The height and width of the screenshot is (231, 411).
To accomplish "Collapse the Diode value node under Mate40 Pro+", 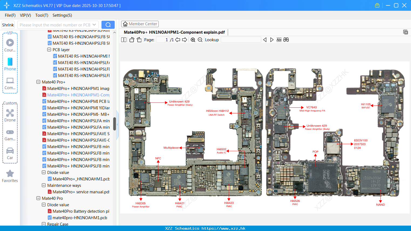I will click(x=44, y=172).
